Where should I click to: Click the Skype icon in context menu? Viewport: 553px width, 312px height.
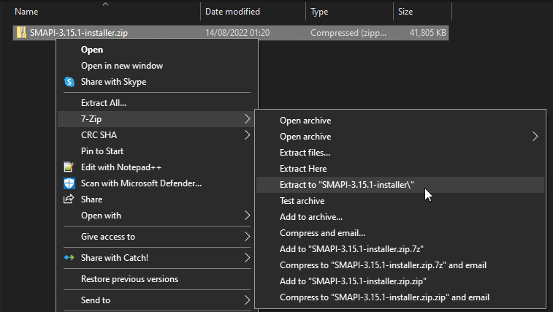point(69,82)
